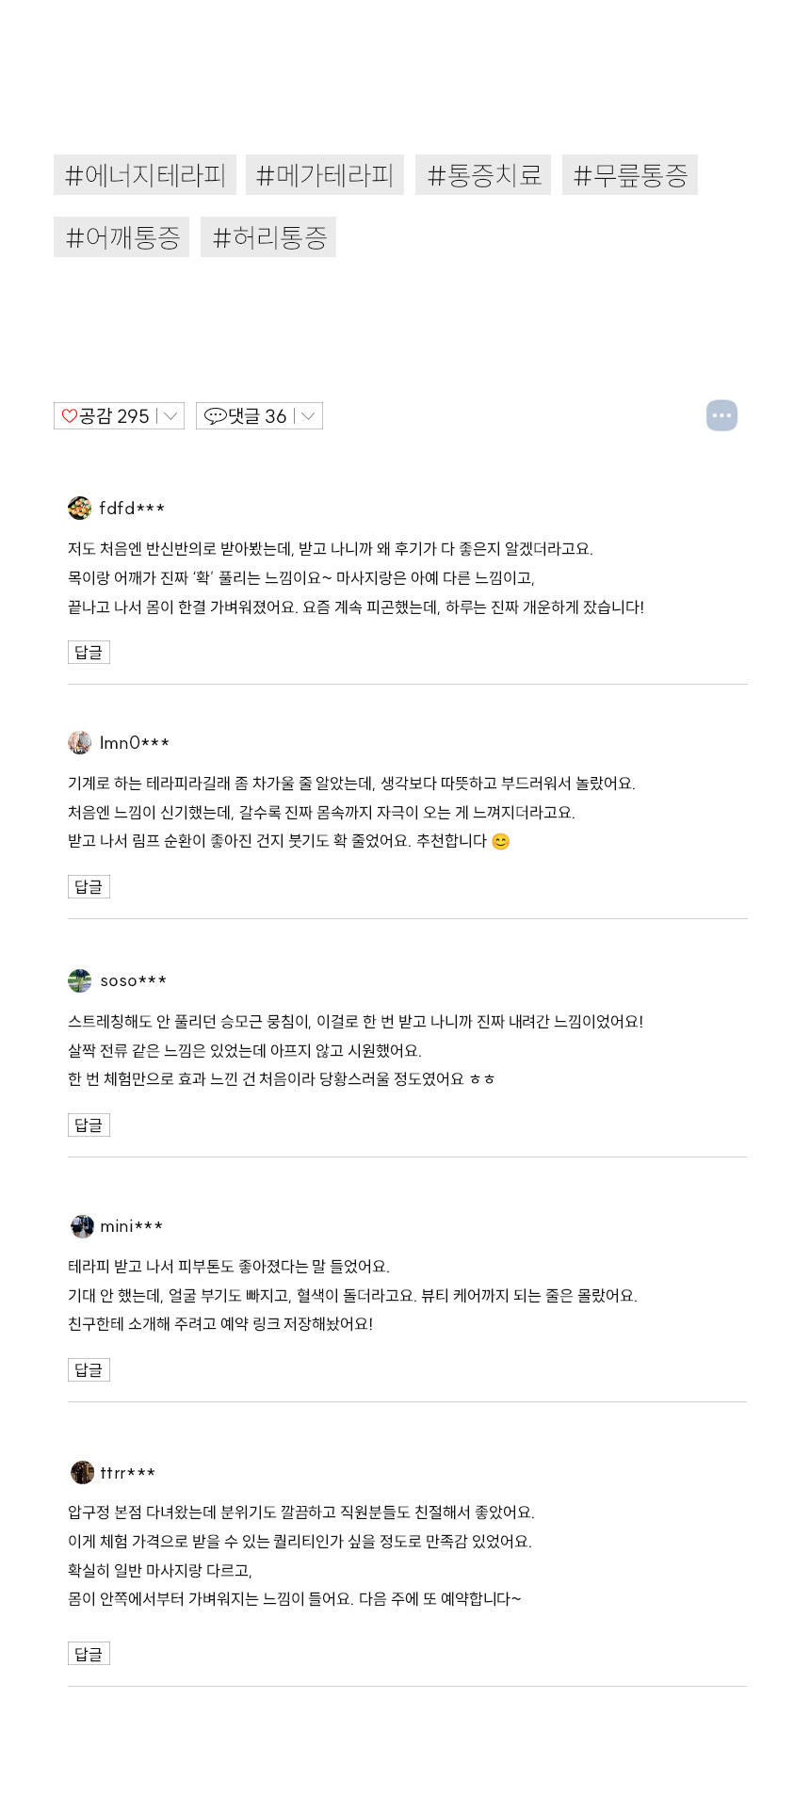Open the #무릎통증 hashtag

(630, 175)
